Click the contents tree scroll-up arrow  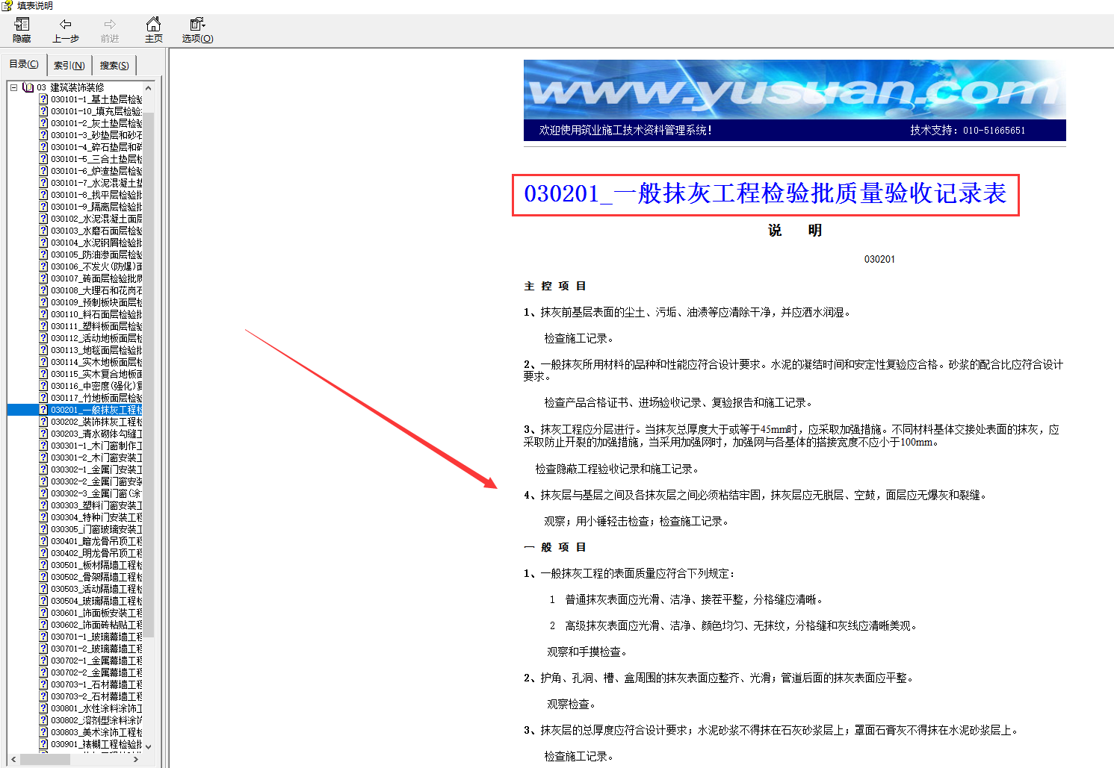click(x=148, y=88)
